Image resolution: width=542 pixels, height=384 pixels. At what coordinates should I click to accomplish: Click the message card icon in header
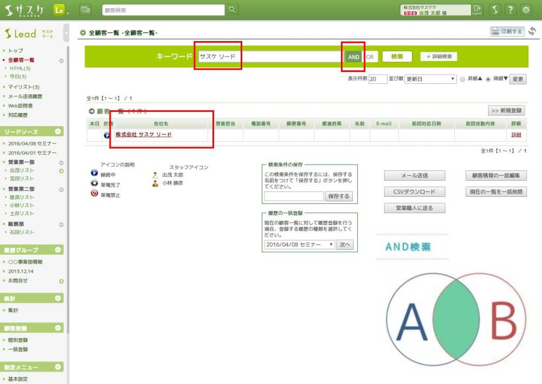coord(85,10)
